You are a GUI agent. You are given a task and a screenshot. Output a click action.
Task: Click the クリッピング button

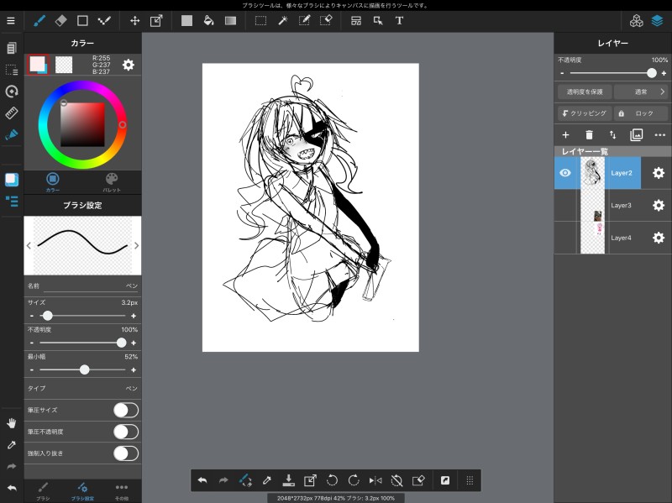584,113
